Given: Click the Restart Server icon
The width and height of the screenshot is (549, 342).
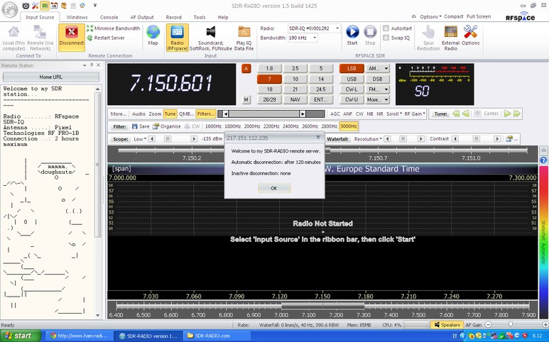Looking at the screenshot, I should 90,38.
